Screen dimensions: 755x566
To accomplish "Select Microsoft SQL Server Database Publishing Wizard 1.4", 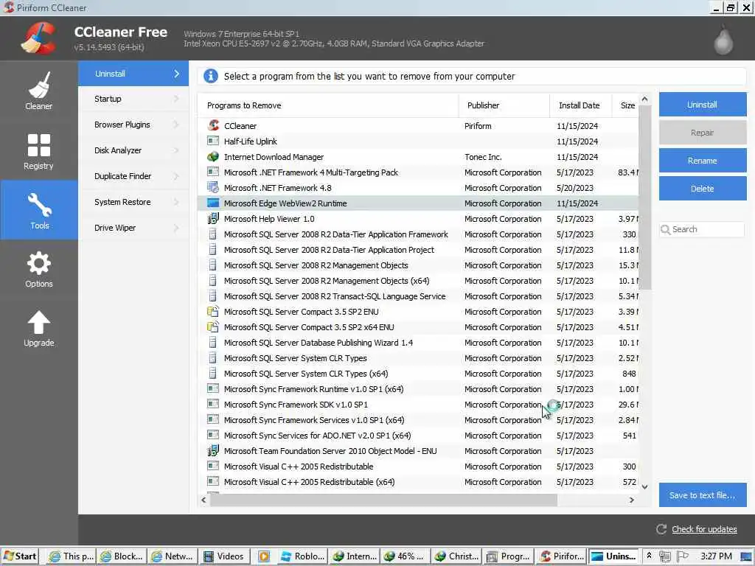I will [x=418, y=343].
